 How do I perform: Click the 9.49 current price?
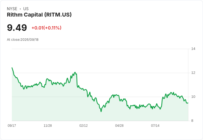point(17,28)
